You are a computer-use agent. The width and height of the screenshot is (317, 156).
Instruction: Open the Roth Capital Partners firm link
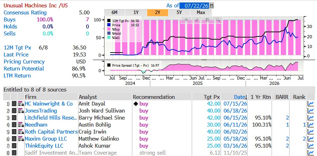(x=51, y=132)
